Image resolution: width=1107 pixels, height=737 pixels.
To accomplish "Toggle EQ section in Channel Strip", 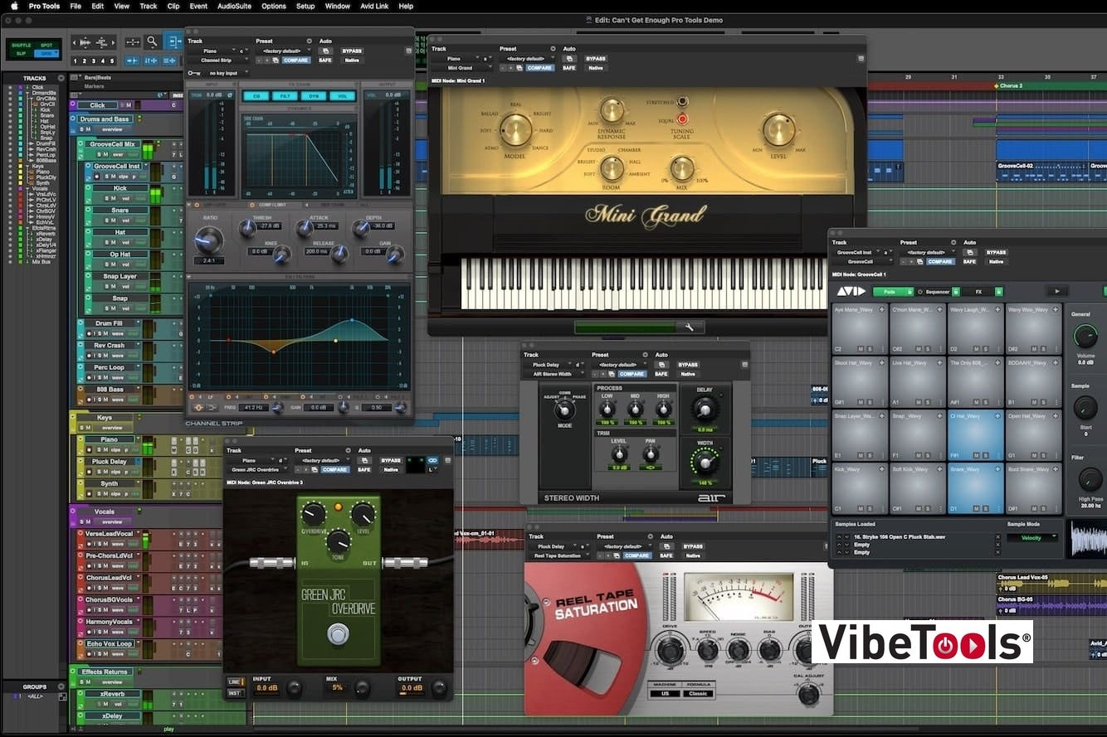I will coord(255,96).
